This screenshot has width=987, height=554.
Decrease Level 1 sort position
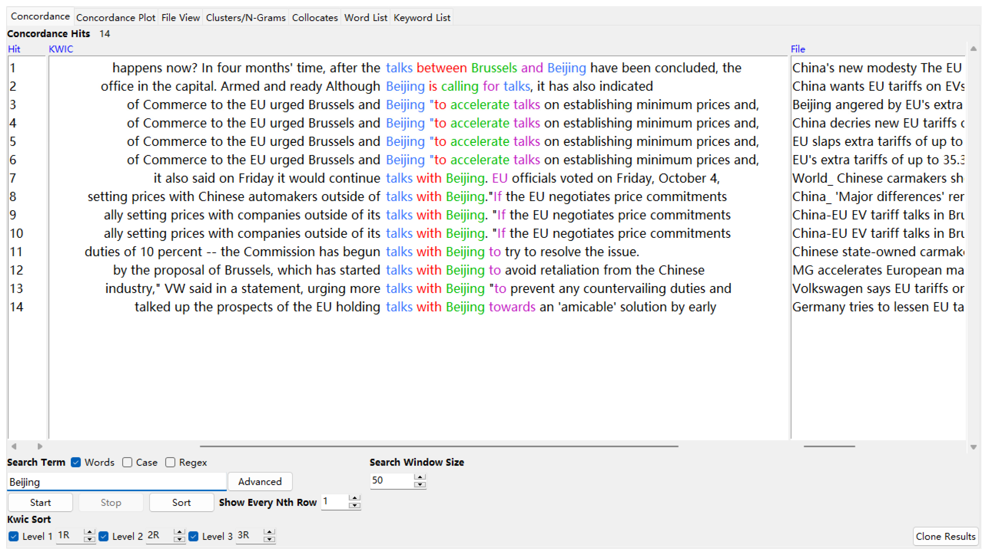point(89,539)
